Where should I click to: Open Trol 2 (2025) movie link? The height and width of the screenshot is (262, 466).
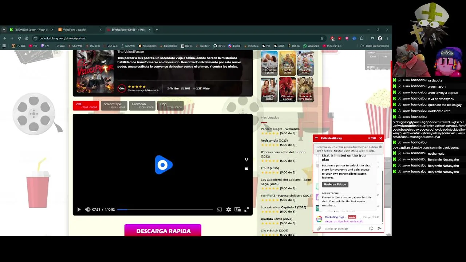point(270,168)
